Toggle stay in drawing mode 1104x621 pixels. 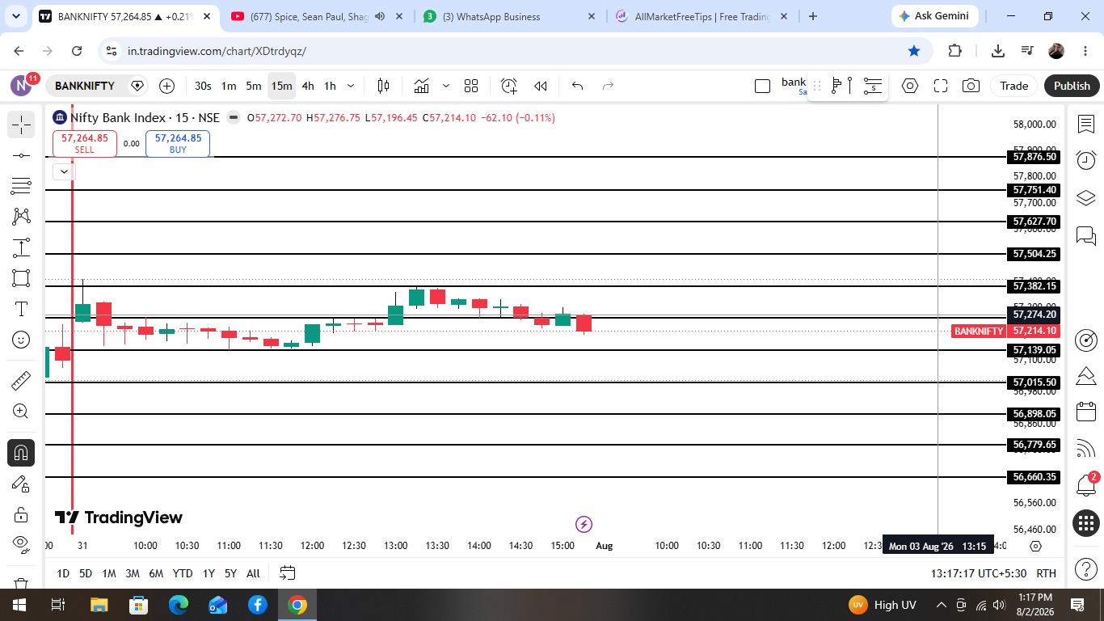(21, 484)
